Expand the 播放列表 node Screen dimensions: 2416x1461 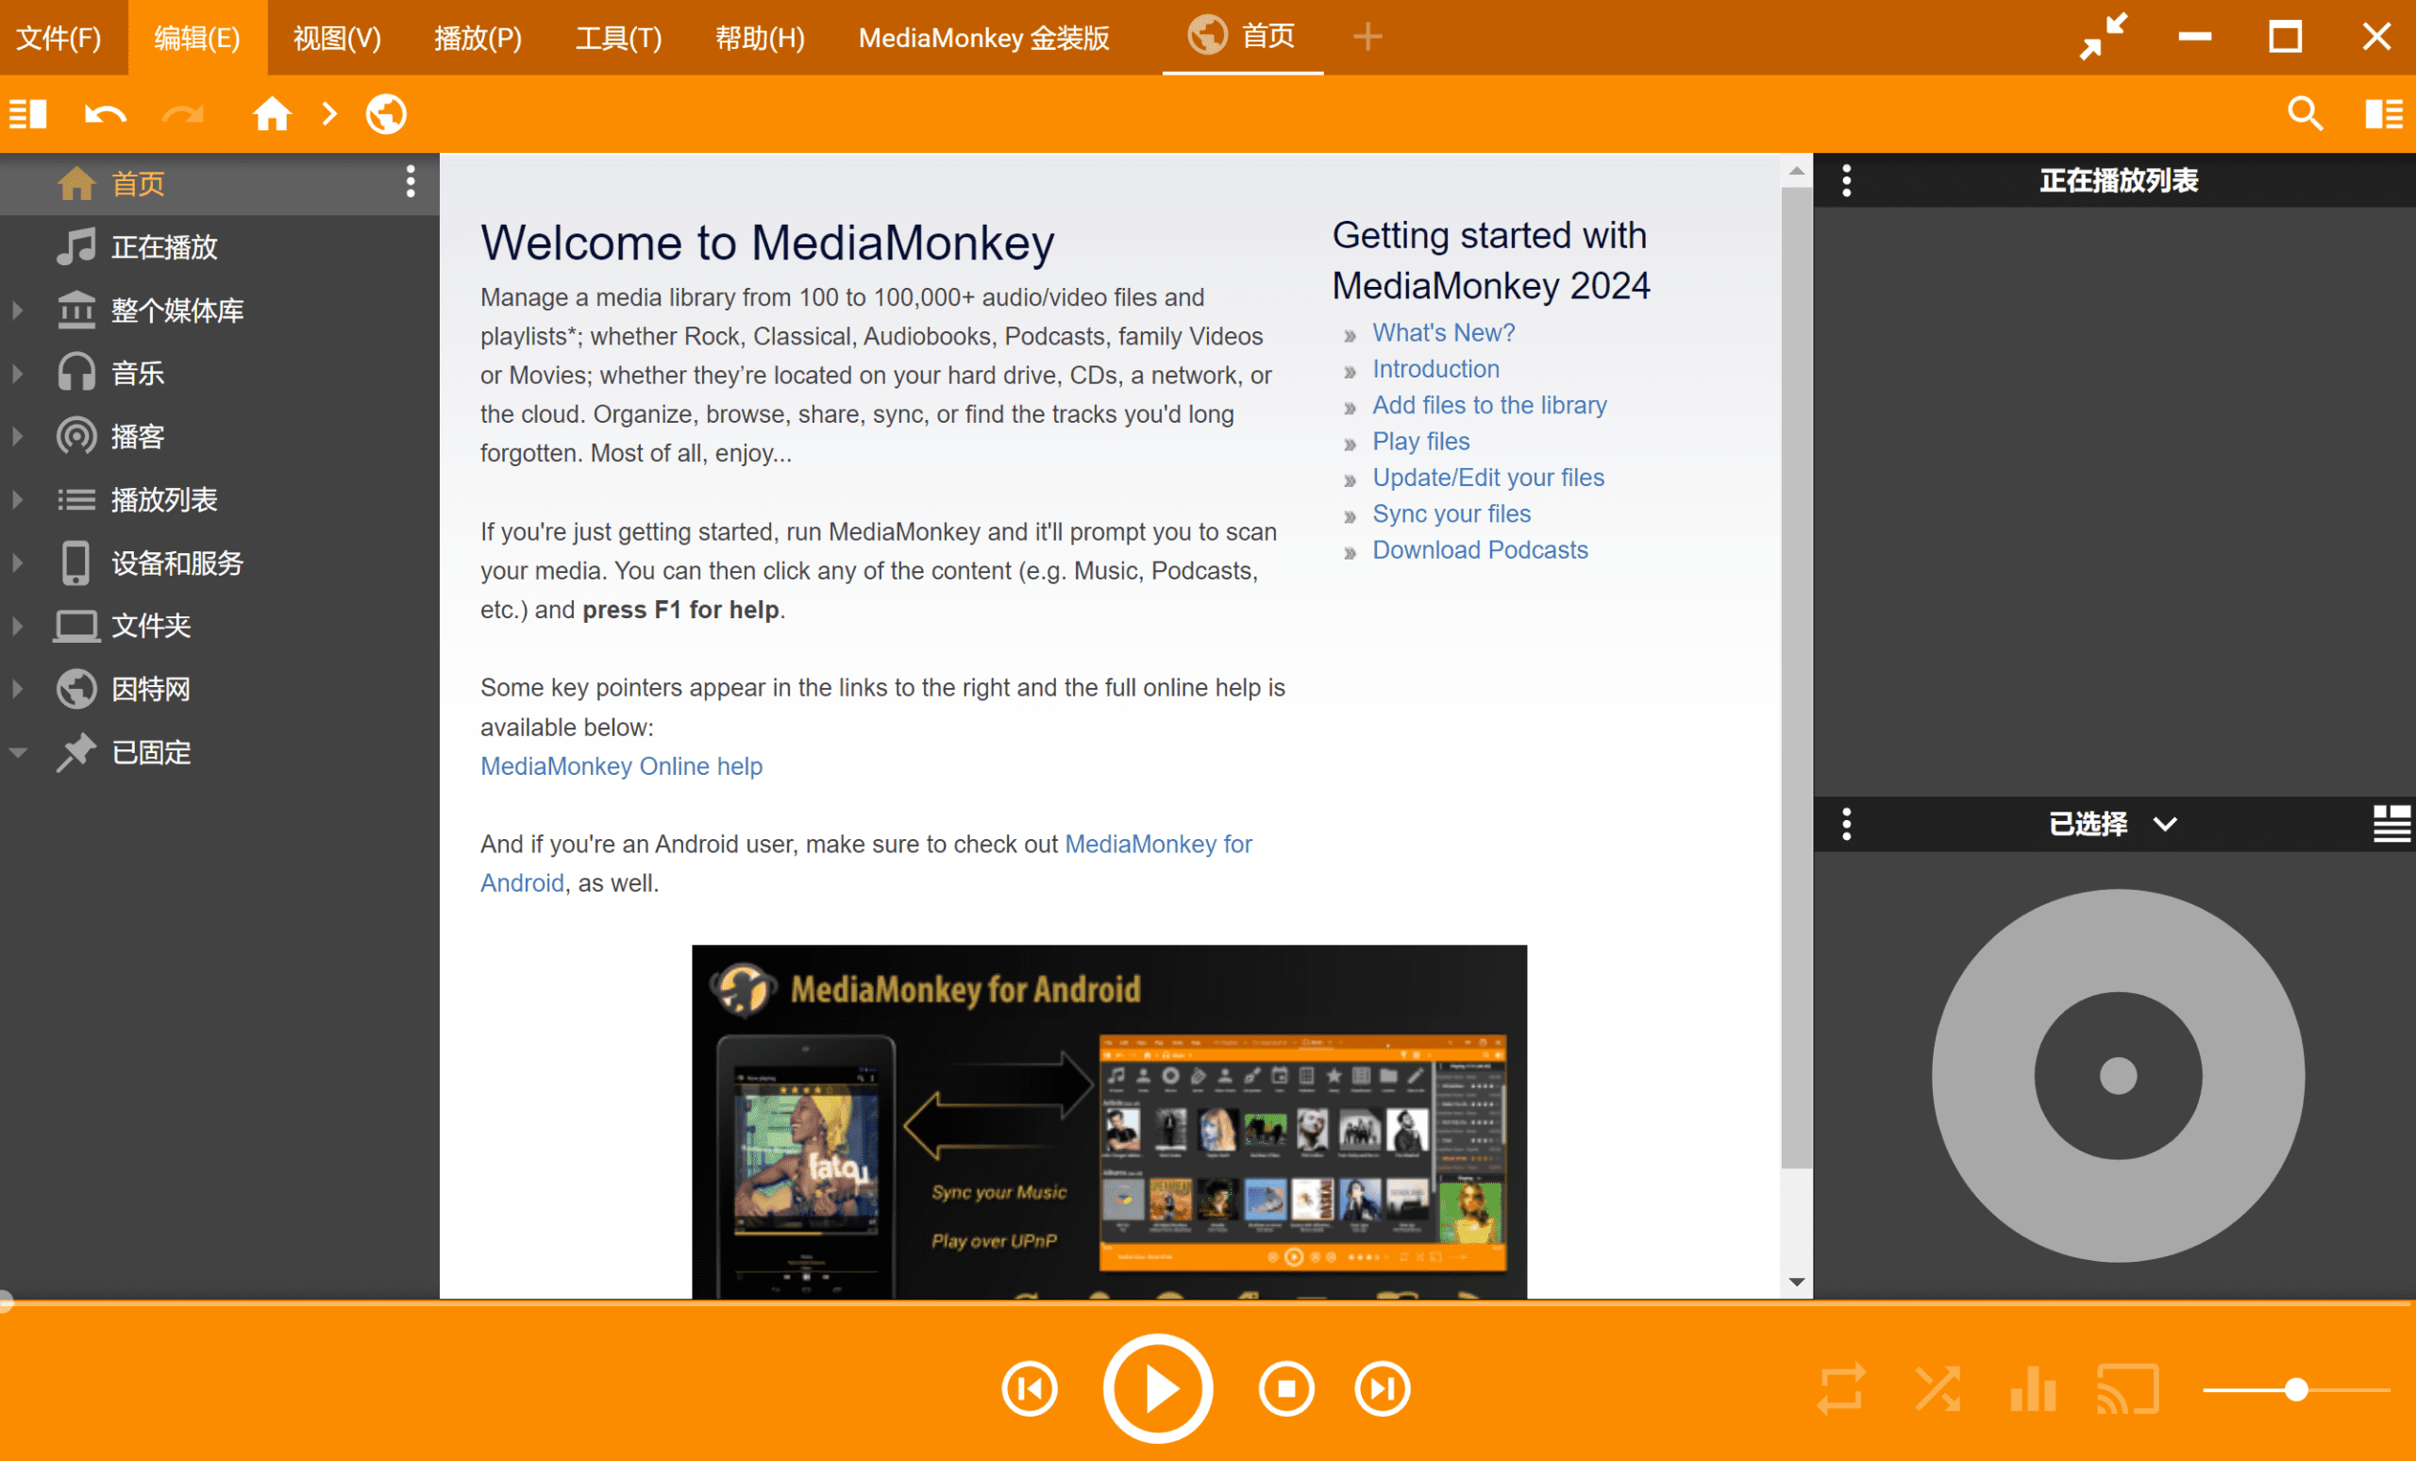click(x=18, y=499)
